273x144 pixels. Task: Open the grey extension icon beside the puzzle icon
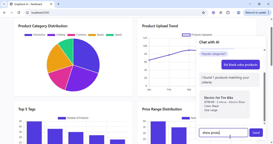point(221,13)
